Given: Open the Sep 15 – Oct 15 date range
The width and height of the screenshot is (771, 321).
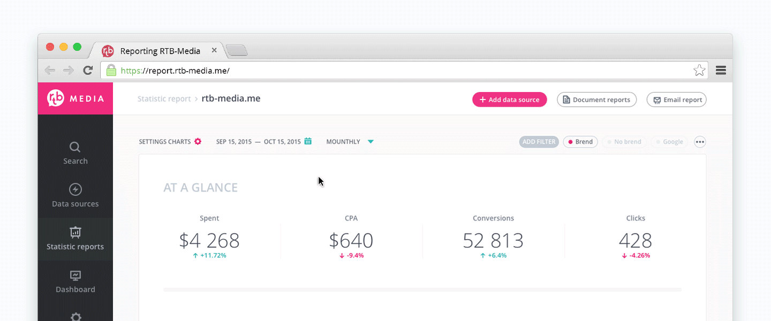Looking at the screenshot, I should pyautogui.click(x=259, y=142).
